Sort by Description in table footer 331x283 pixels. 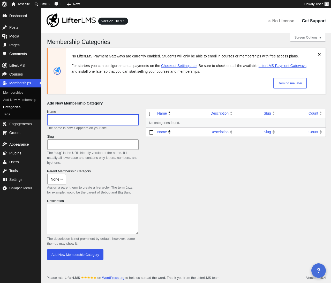click(x=221, y=132)
